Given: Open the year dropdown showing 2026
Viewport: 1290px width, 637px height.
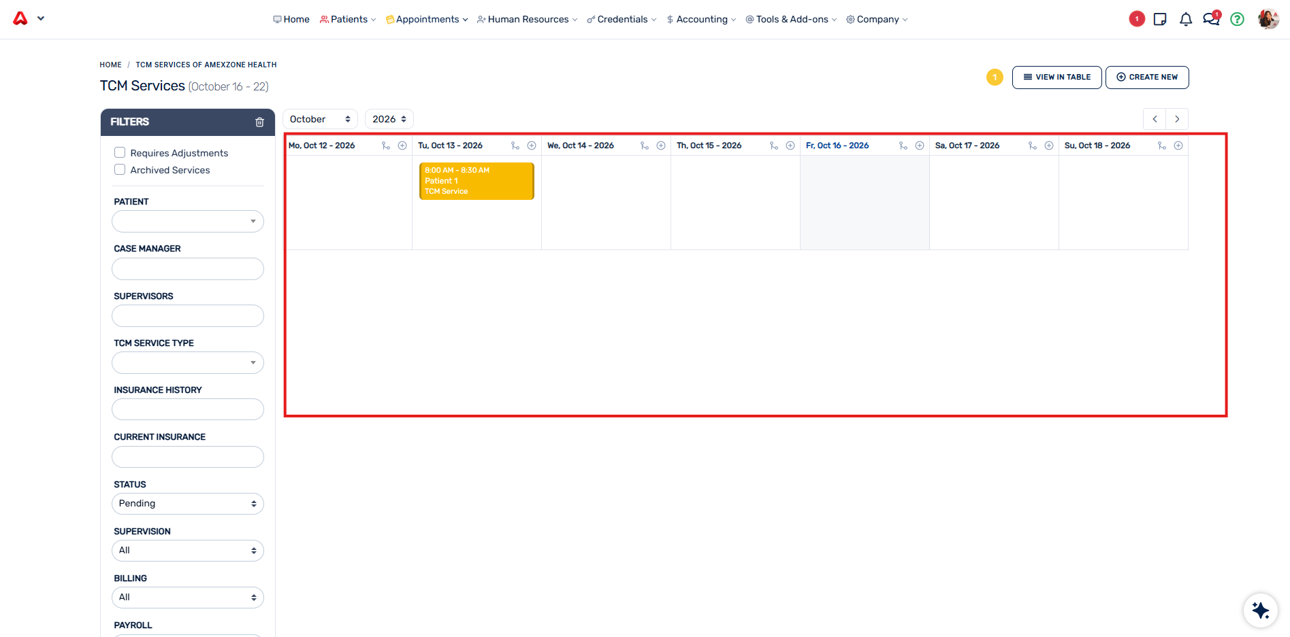Looking at the screenshot, I should click(389, 119).
